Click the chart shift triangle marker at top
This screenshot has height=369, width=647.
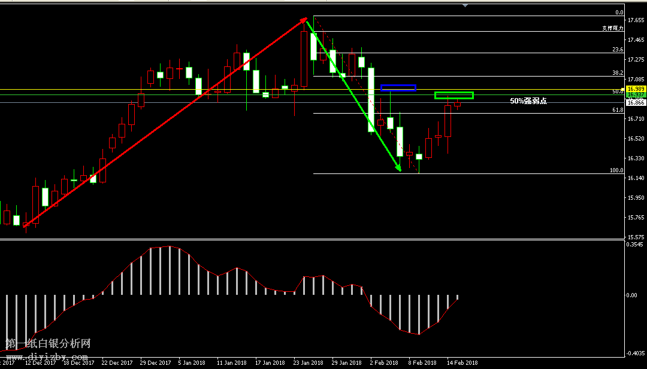tap(465, 5)
